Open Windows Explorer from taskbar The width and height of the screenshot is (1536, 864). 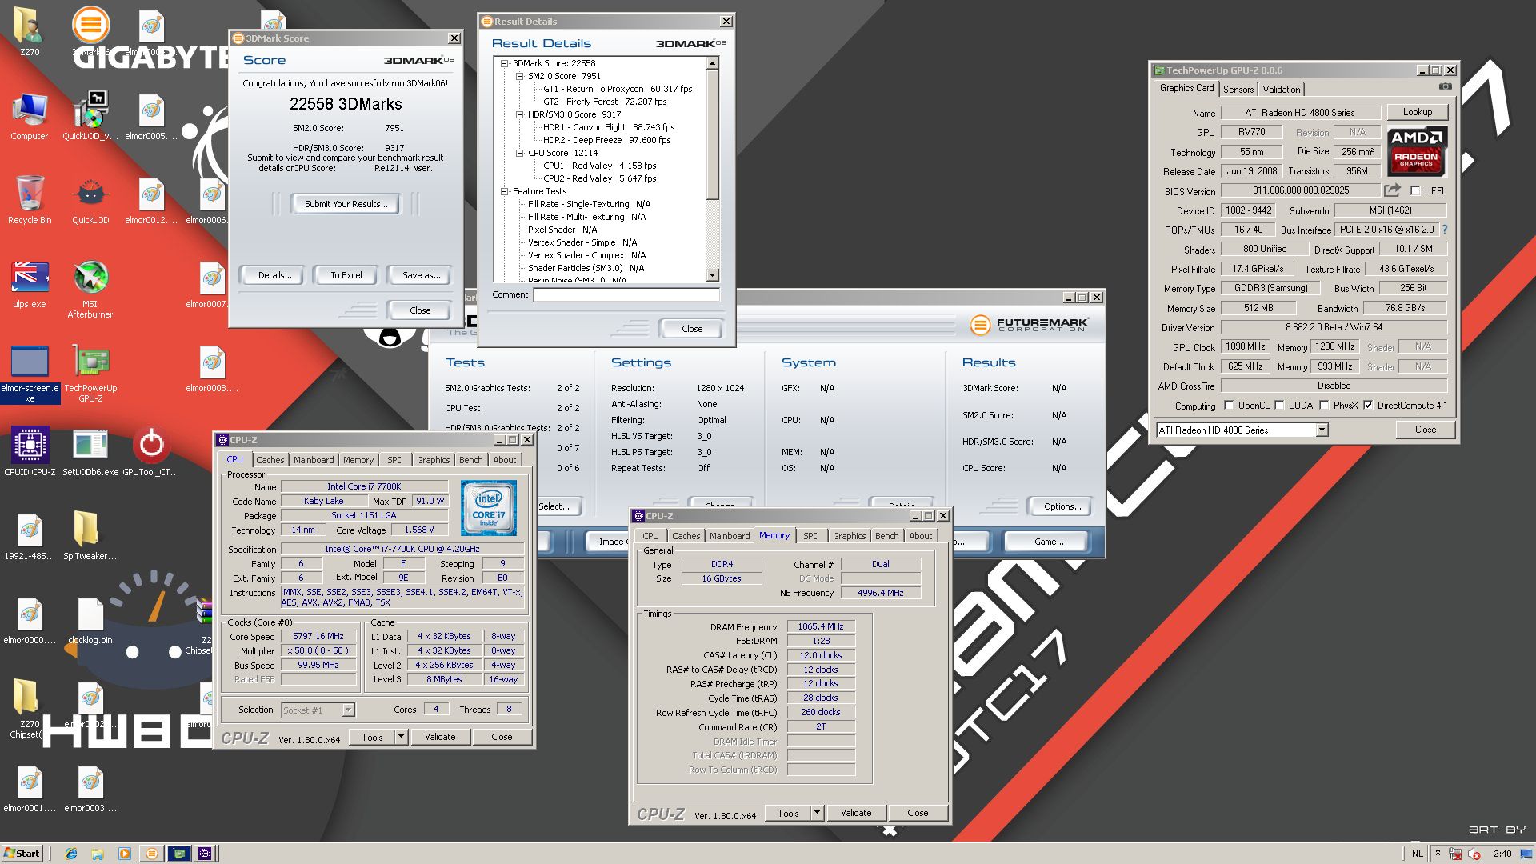tap(98, 854)
